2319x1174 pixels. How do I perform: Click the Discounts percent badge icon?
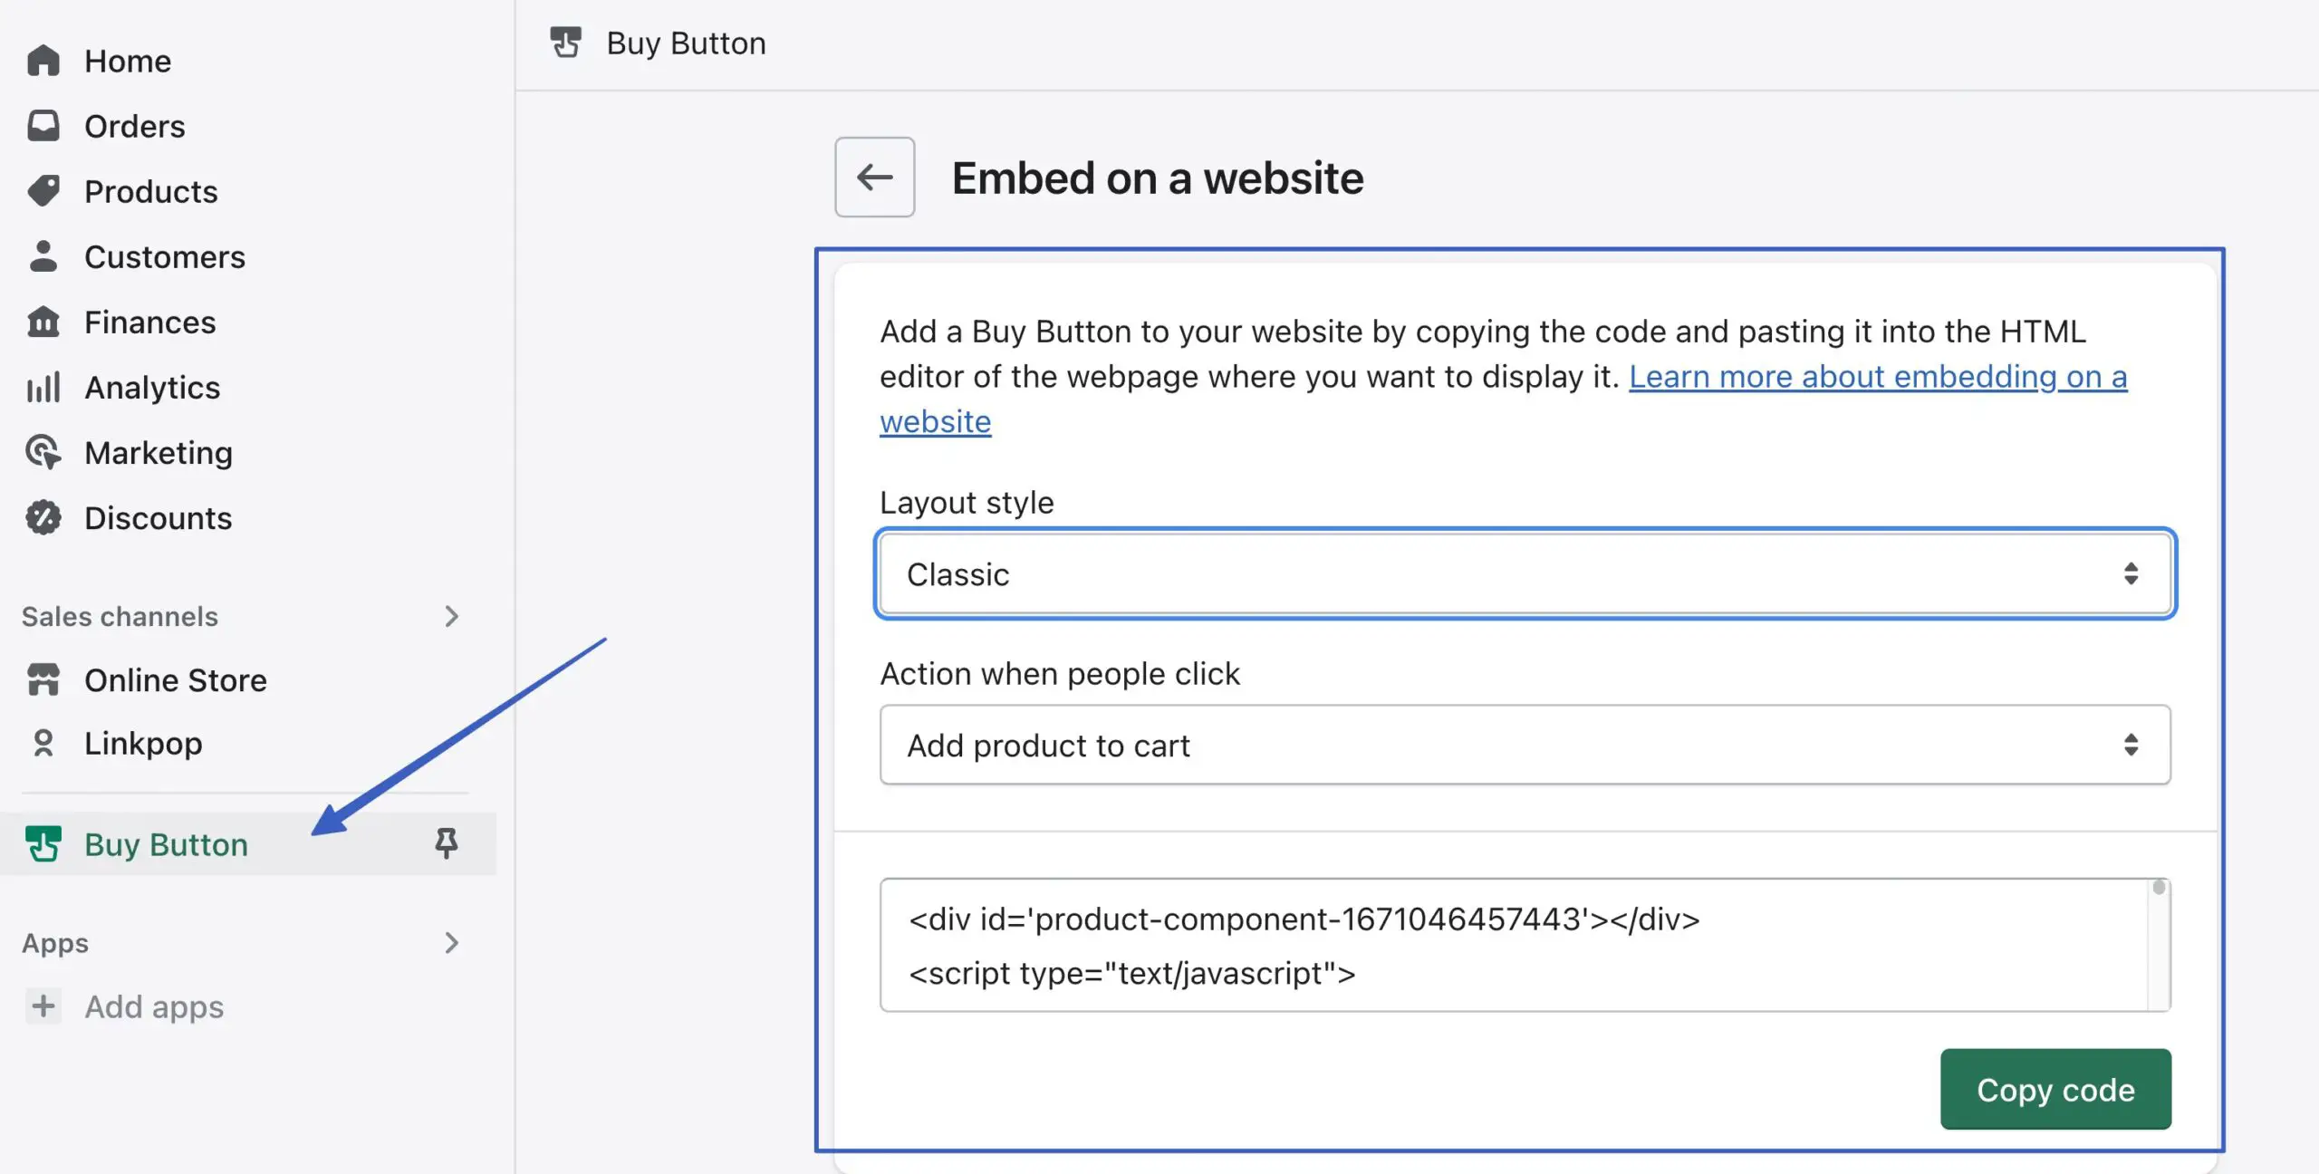[43, 517]
